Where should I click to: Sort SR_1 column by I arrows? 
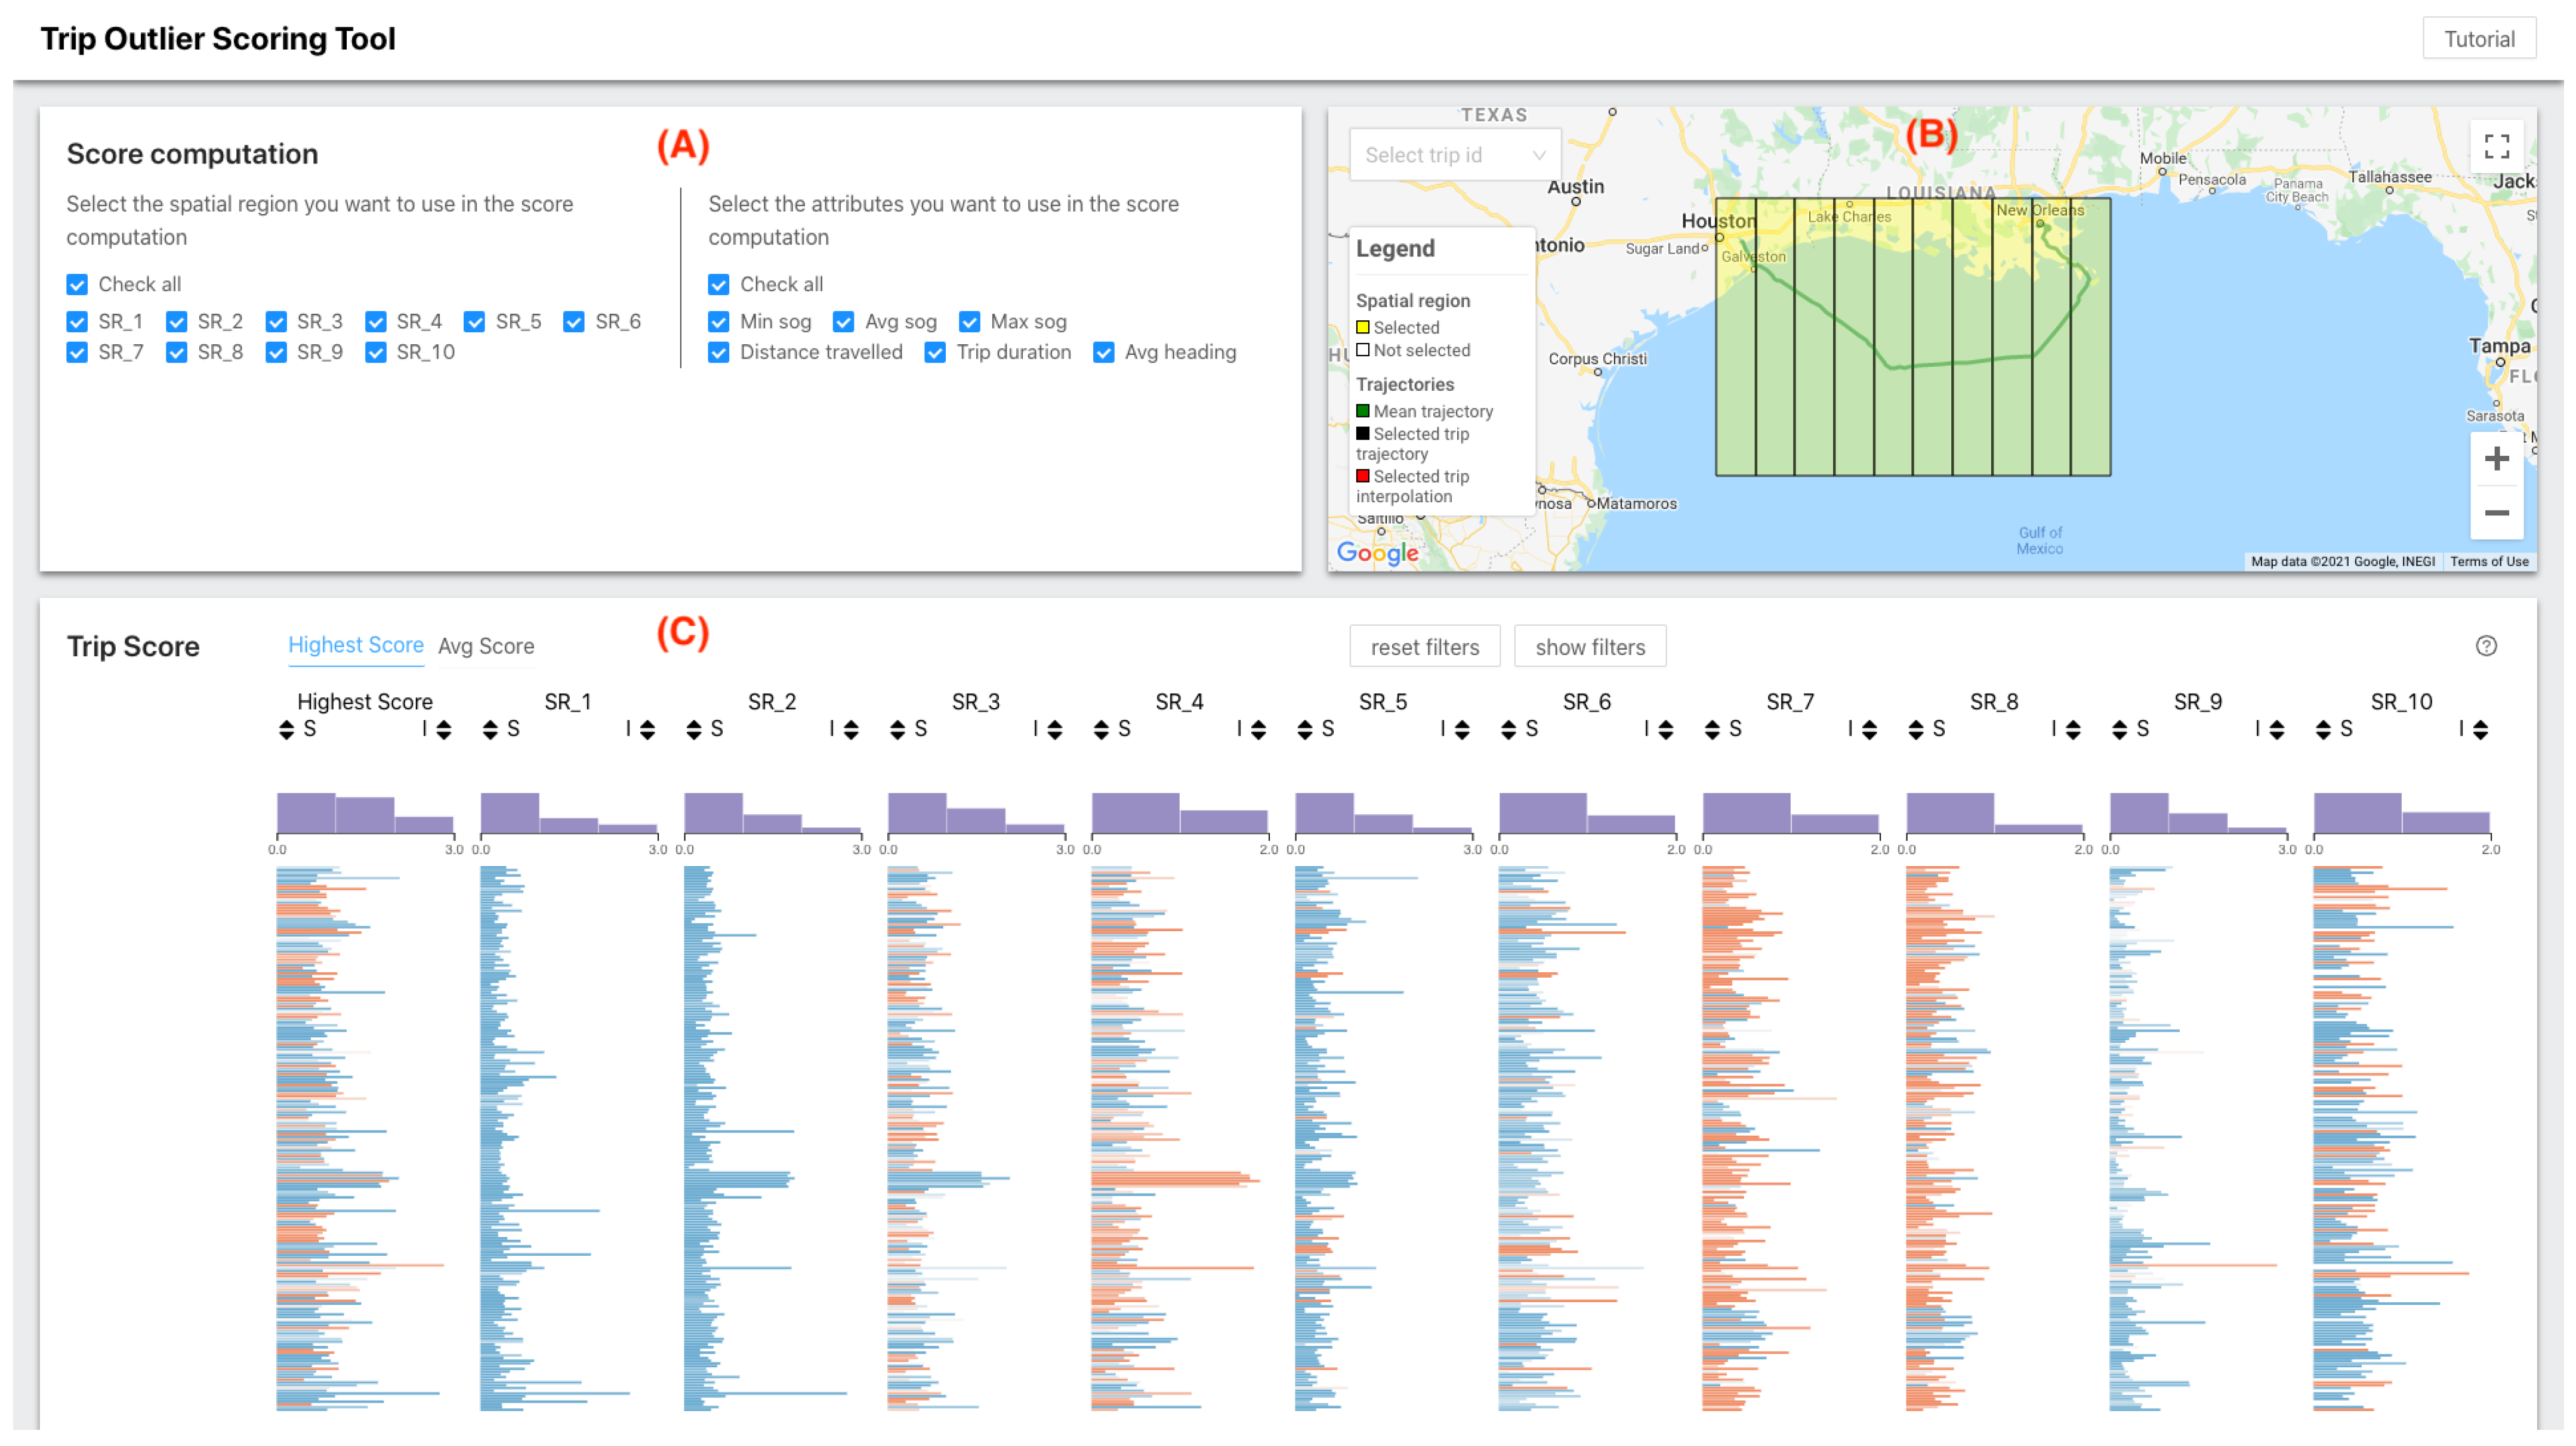coord(647,730)
